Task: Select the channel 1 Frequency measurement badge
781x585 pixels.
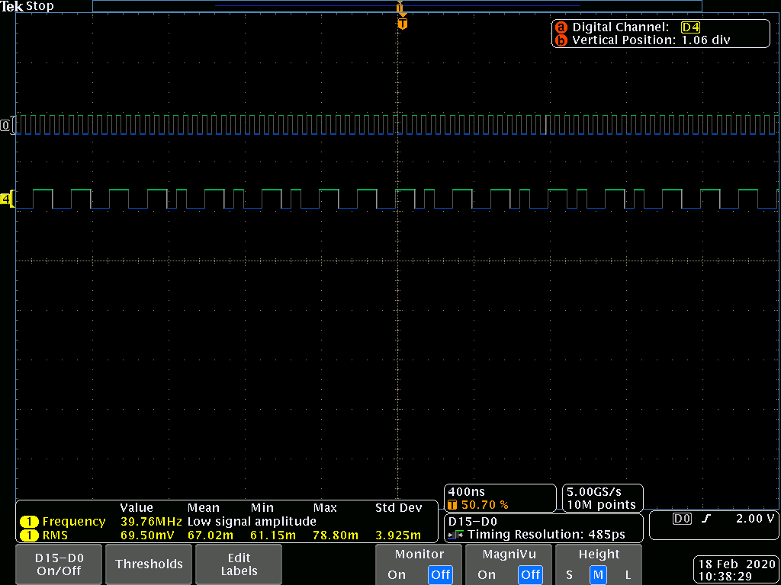Action: tap(29, 522)
